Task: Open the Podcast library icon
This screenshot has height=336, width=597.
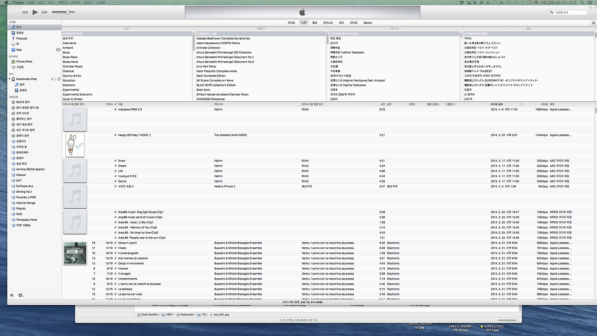Action: coord(14,38)
